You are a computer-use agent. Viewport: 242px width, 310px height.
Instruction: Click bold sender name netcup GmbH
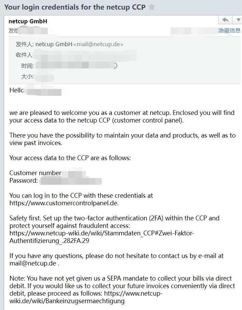[x=28, y=21]
